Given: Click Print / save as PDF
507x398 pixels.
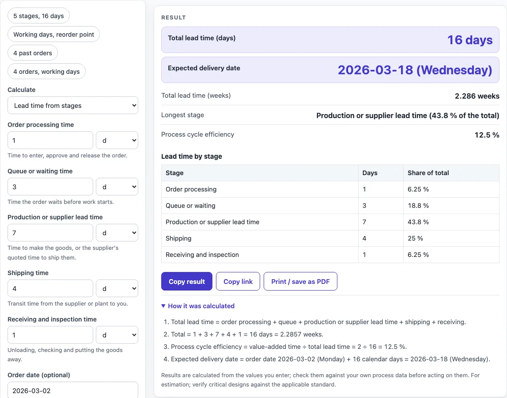Looking at the screenshot, I should [300, 281].
